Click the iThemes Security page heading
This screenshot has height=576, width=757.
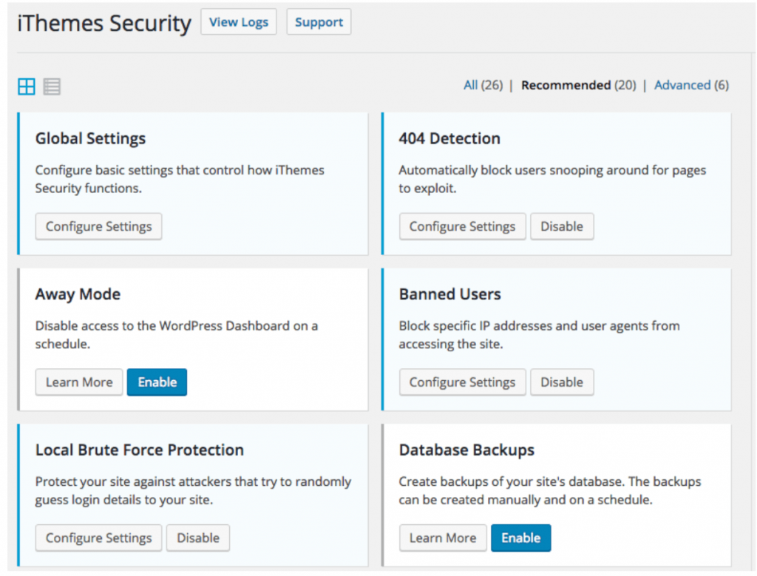(104, 23)
